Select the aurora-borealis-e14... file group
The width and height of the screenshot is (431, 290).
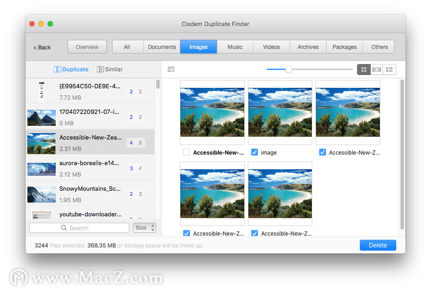(90, 168)
